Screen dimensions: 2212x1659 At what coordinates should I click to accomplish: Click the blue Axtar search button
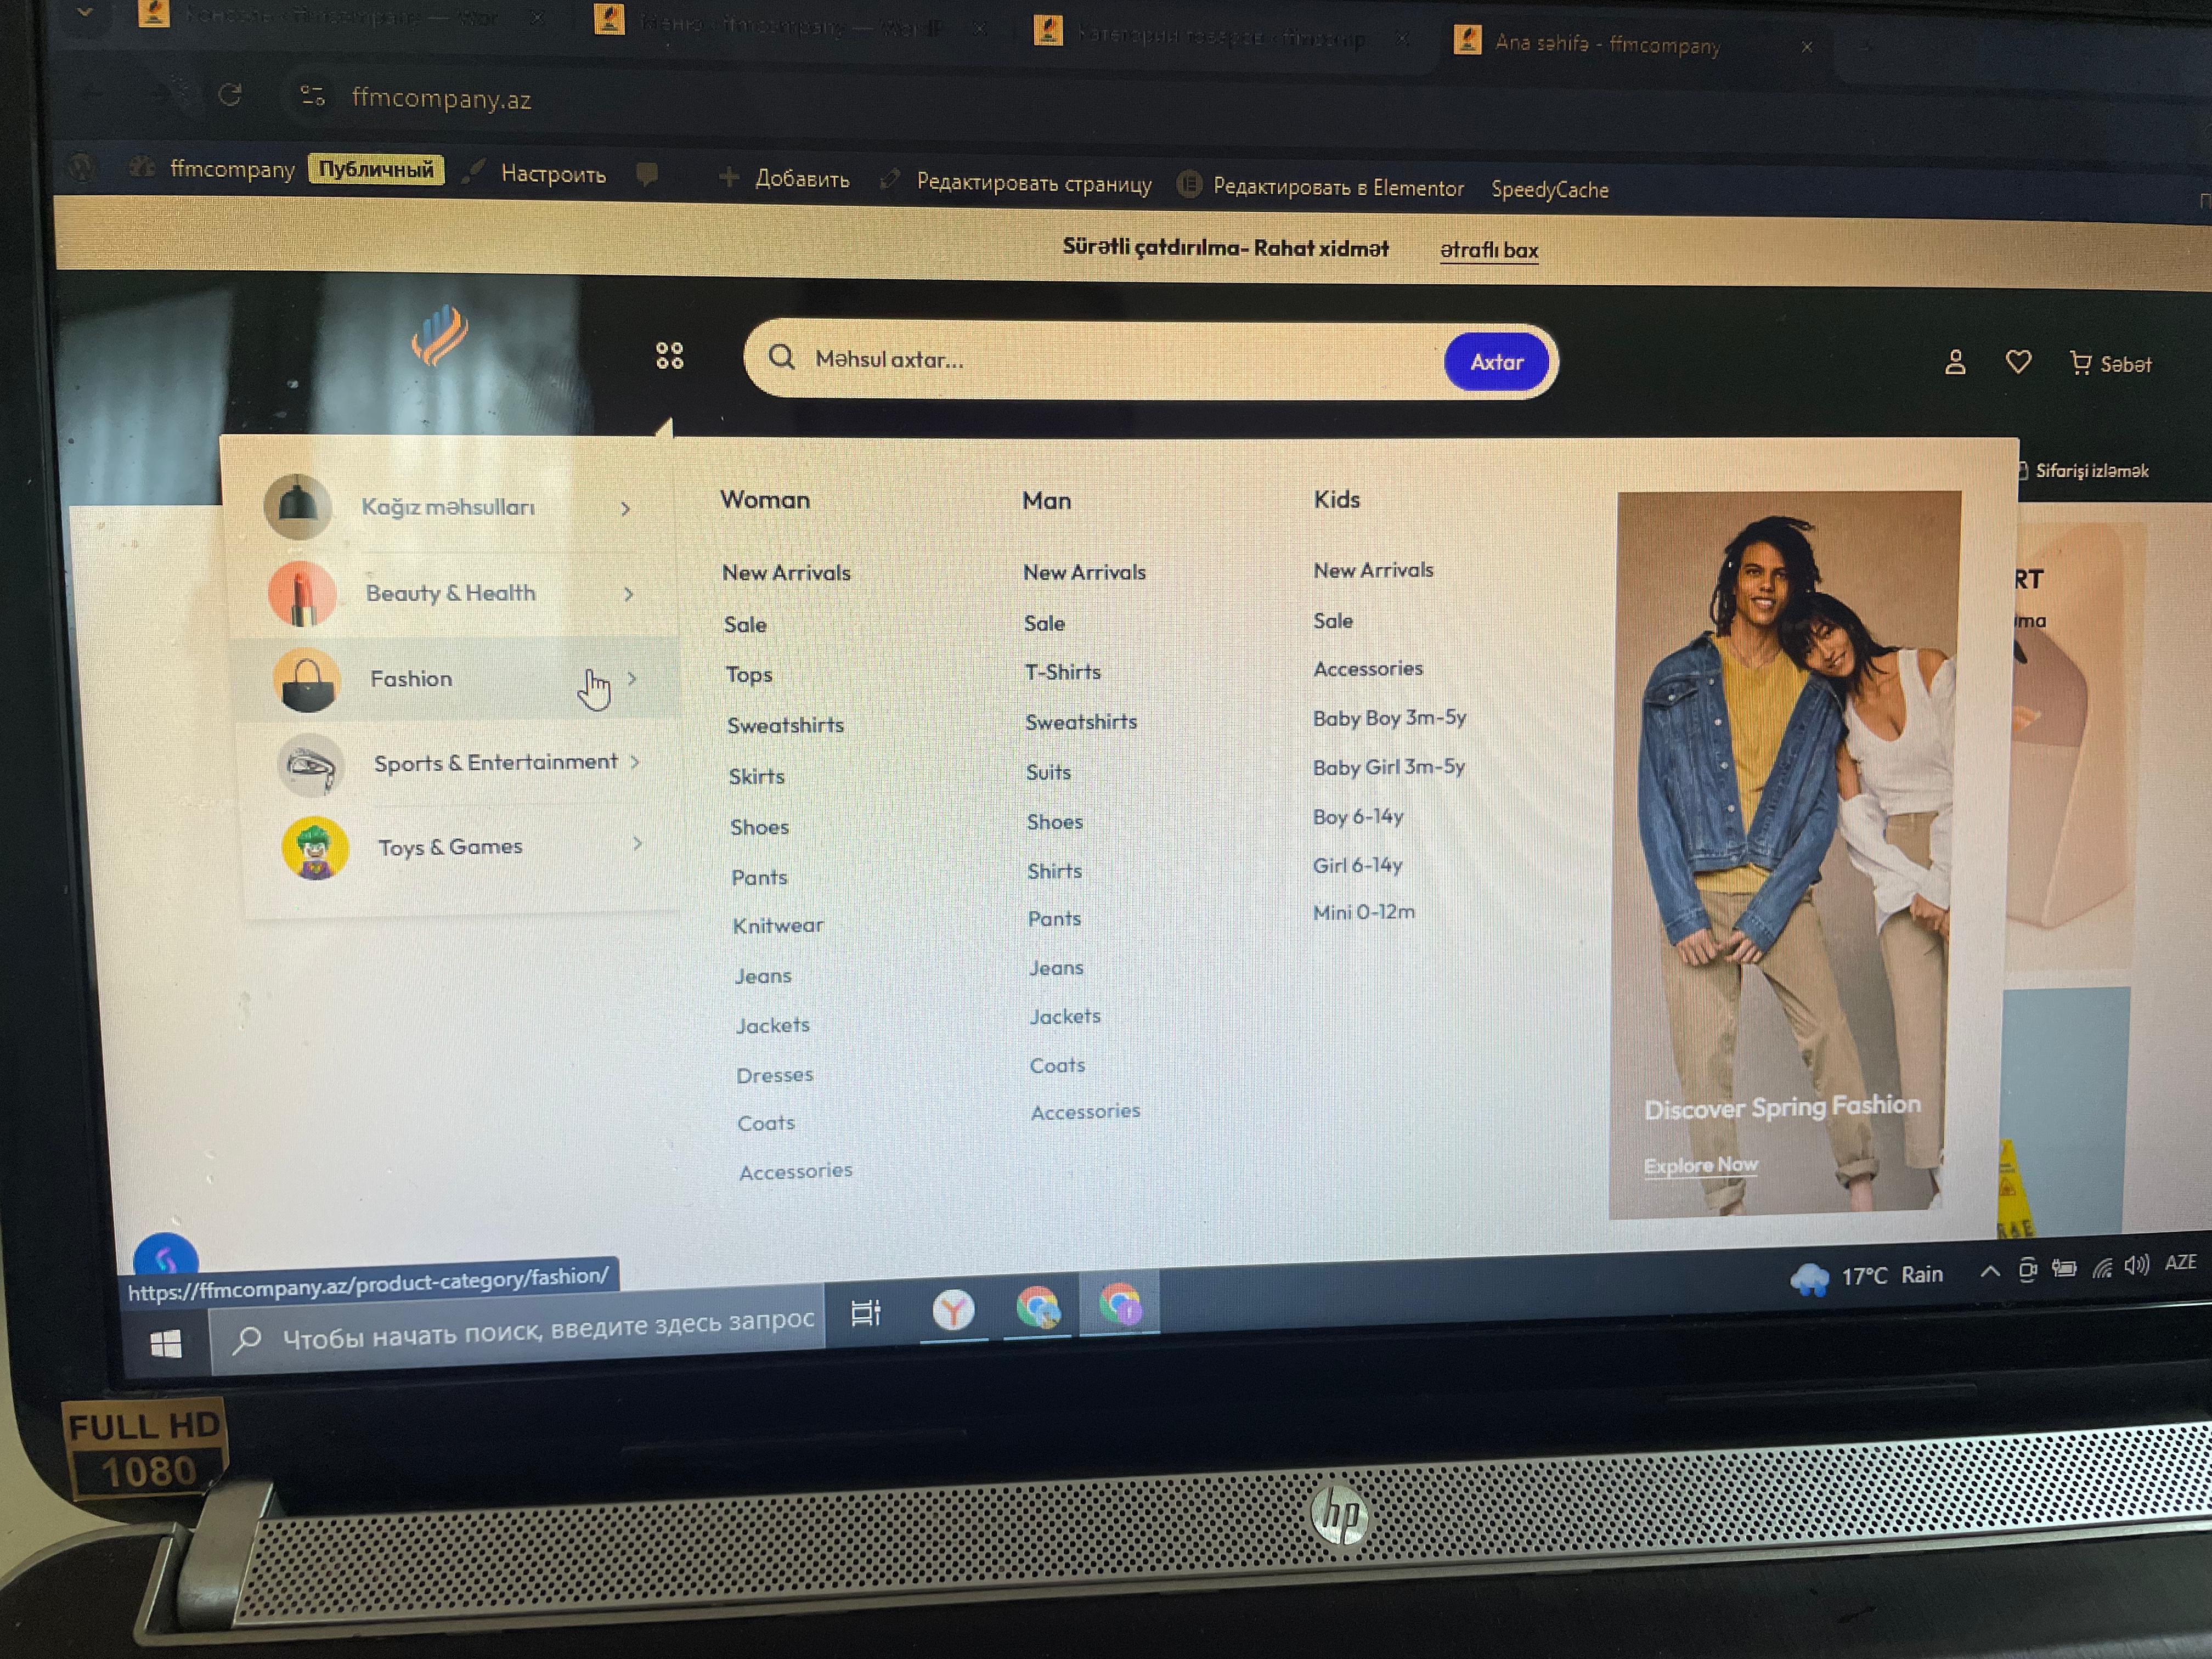pos(1496,362)
